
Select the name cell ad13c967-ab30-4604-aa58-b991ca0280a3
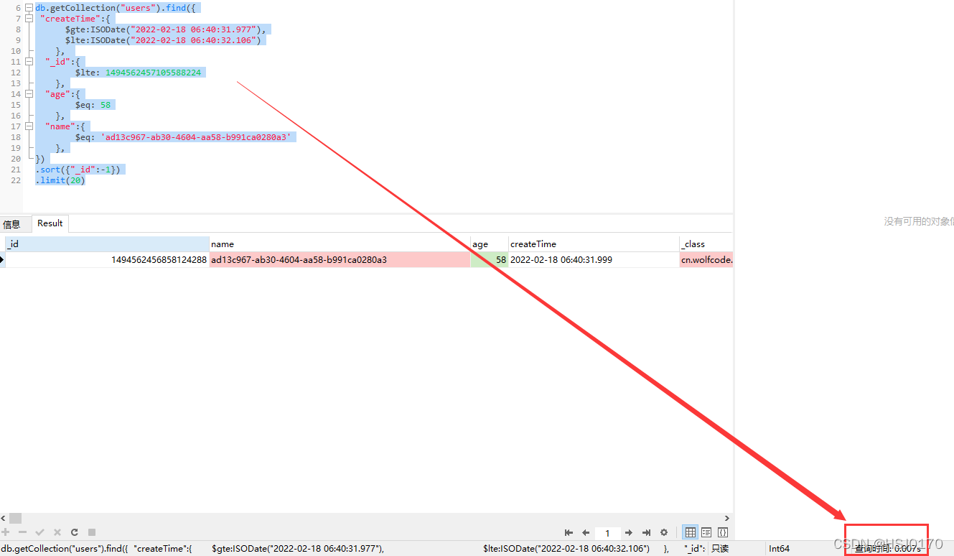click(340, 260)
